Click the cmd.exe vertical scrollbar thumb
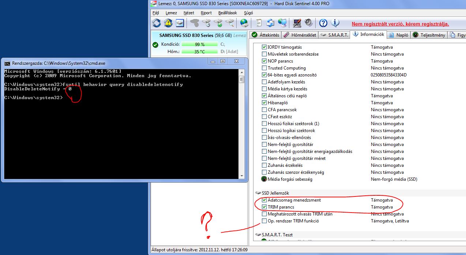Image resolution: width=466 pixels, height=255 pixels. 242,79
